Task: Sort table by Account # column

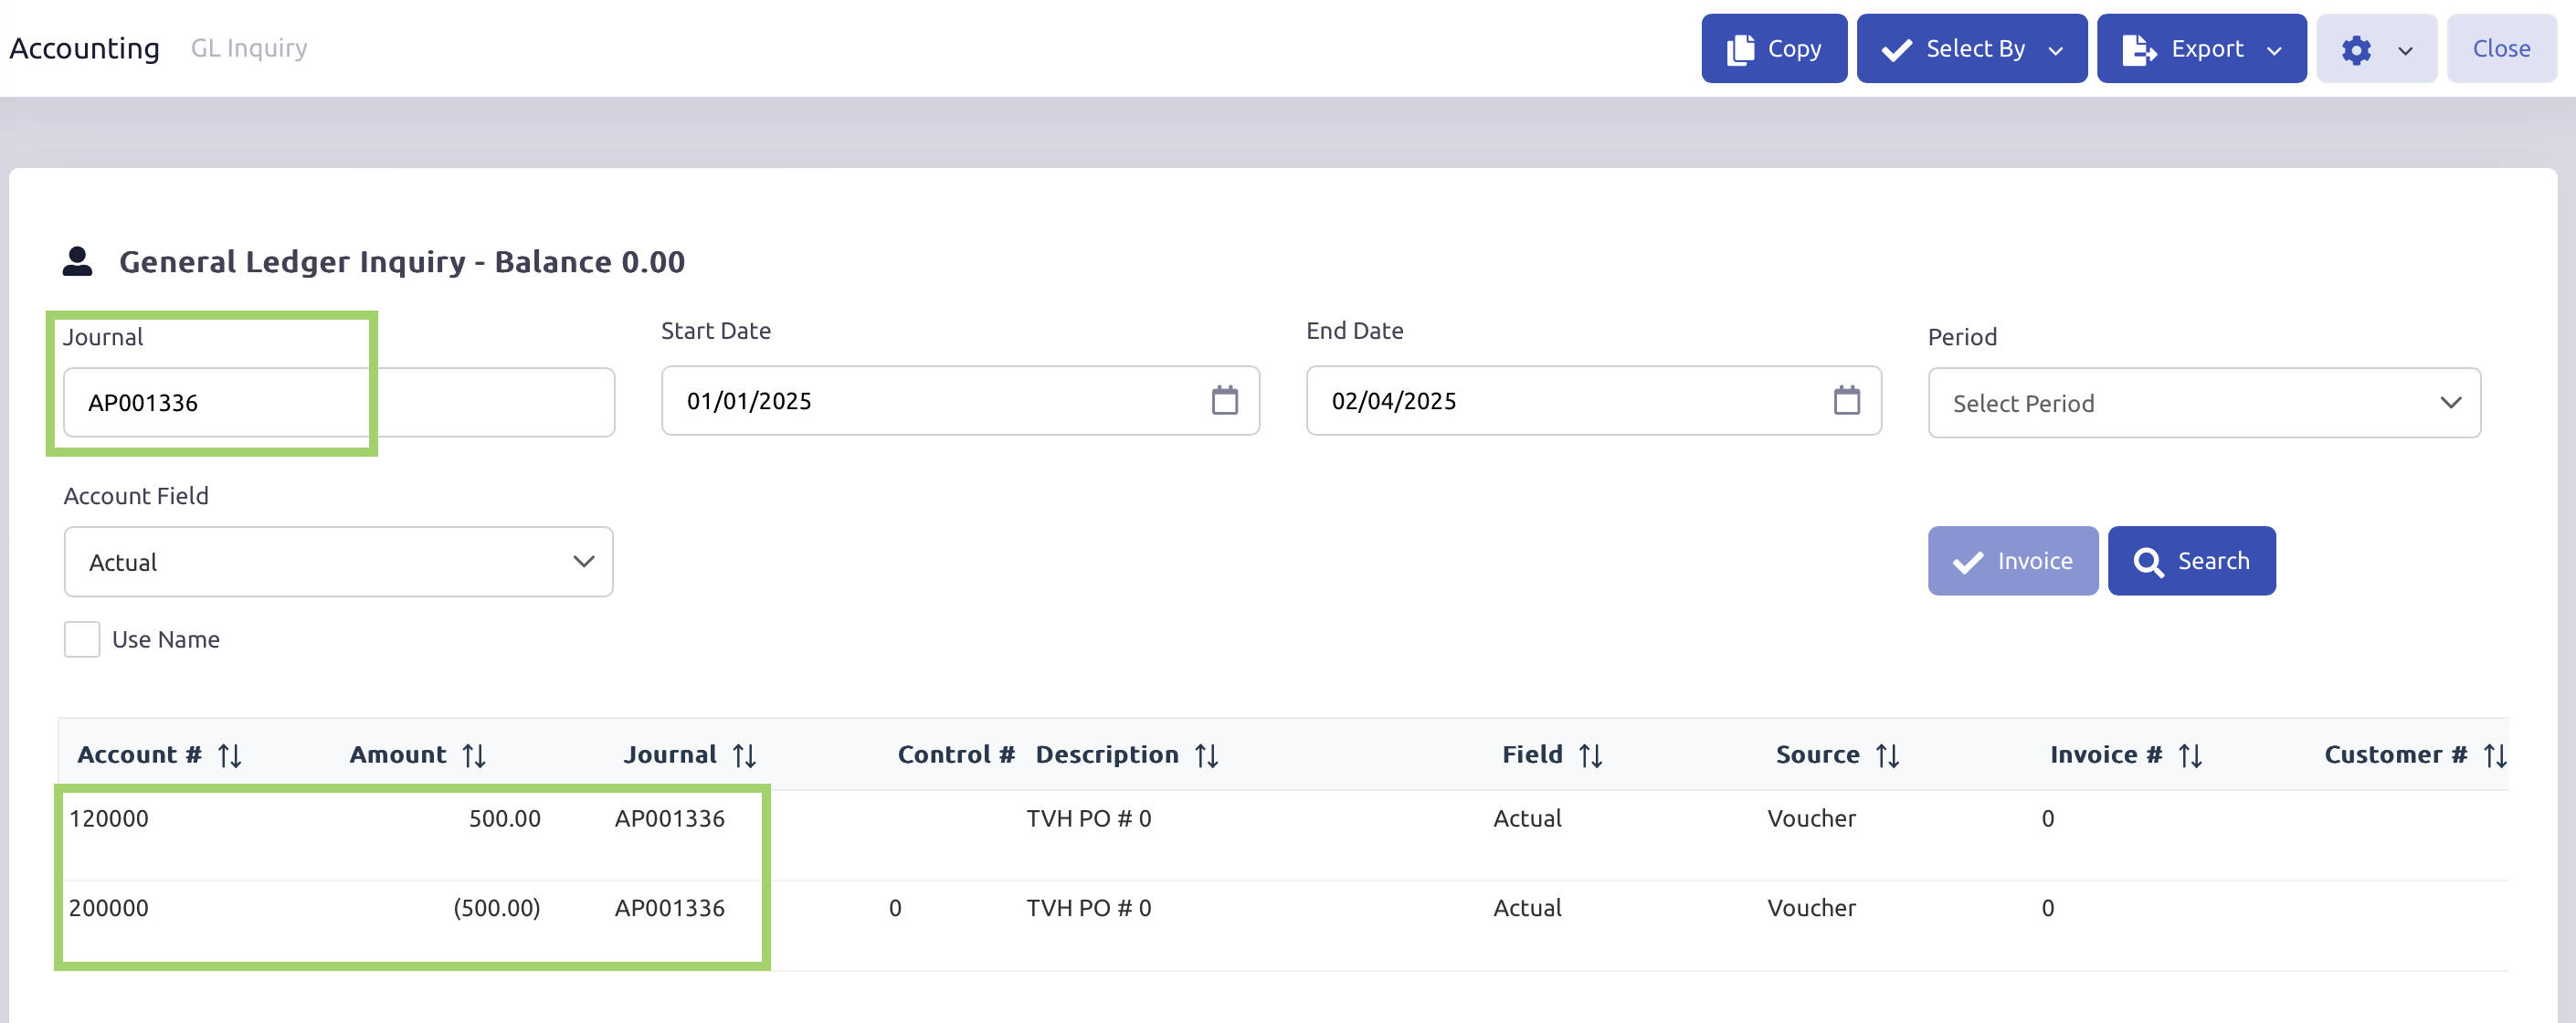Action: click(229, 755)
